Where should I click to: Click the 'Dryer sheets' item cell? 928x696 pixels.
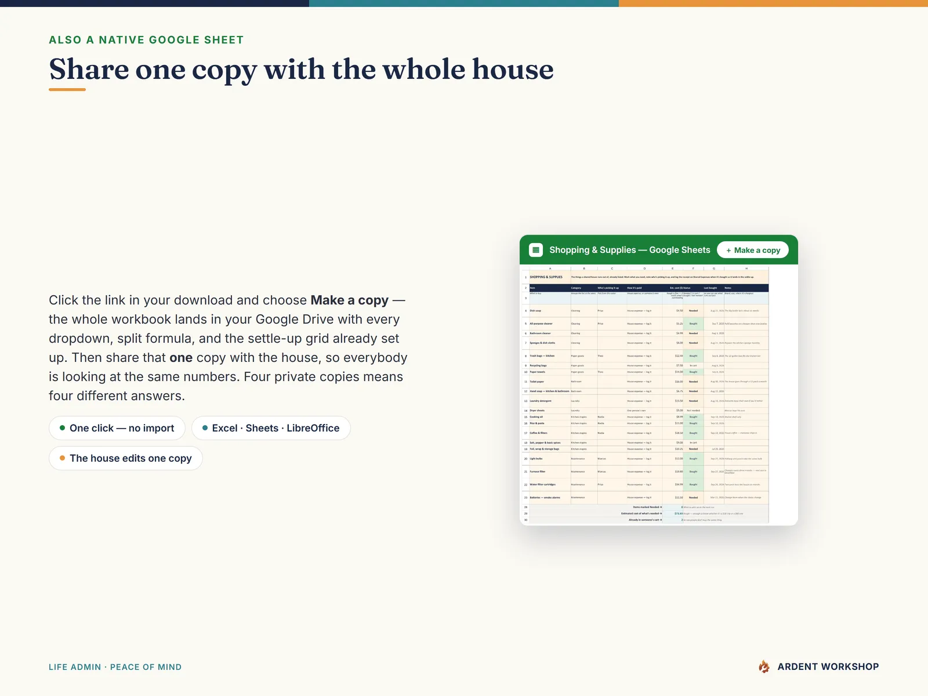(549, 411)
